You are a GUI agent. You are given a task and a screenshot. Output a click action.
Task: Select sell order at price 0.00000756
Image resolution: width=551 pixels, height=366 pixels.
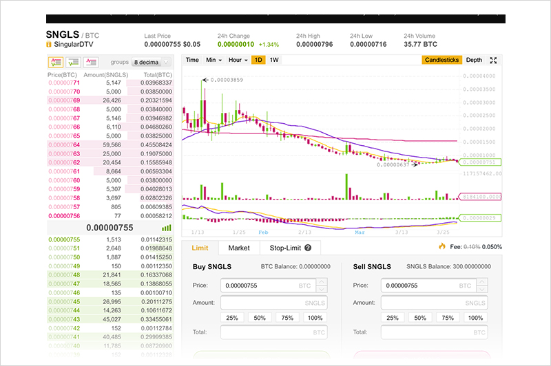pyautogui.click(x=110, y=216)
